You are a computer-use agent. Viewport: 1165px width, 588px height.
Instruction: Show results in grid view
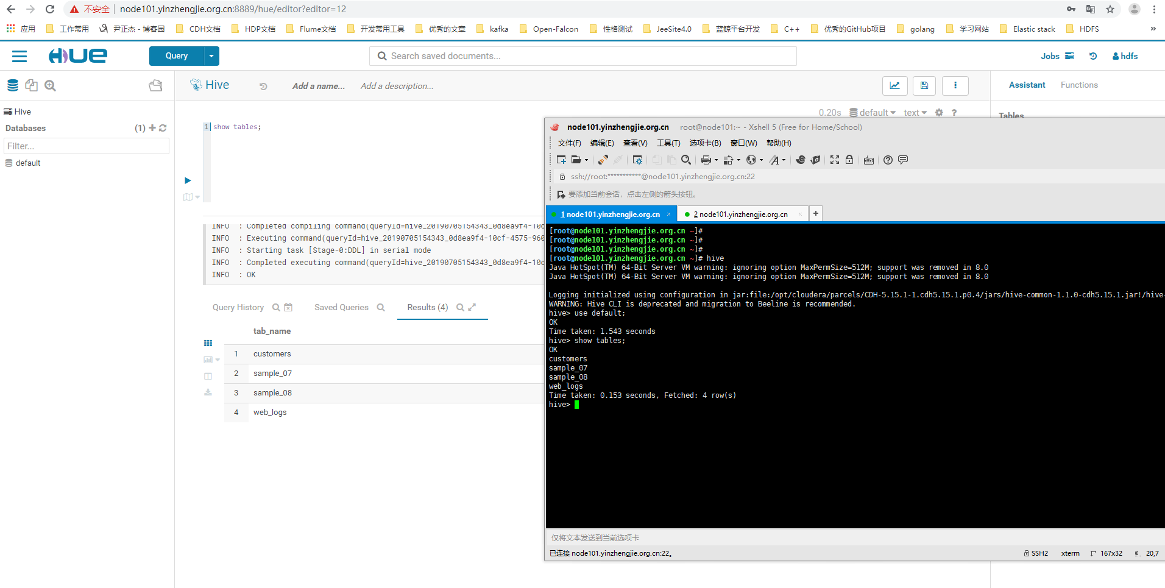pos(208,342)
